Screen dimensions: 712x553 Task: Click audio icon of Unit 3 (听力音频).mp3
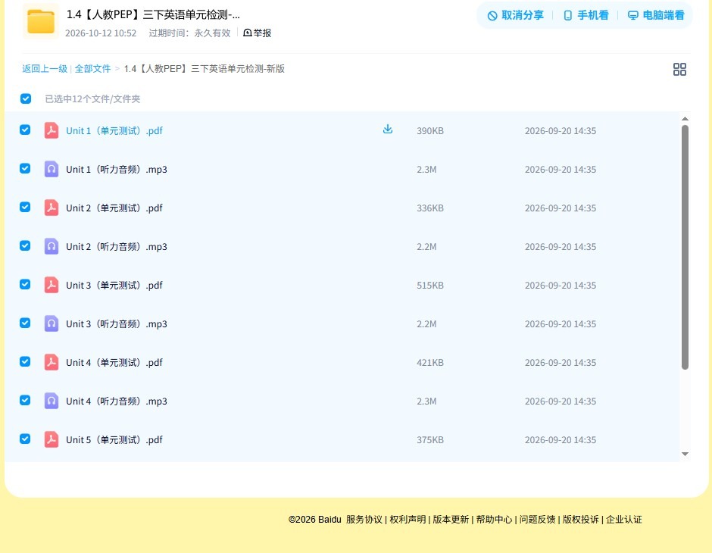pyautogui.click(x=52, y=323)
